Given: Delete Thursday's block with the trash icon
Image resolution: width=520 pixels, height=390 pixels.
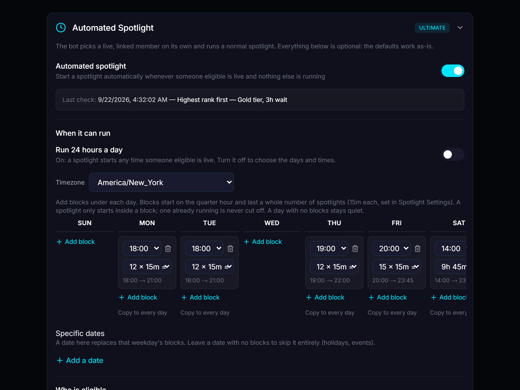Looking at the screenshot, I should click(355, 249).
